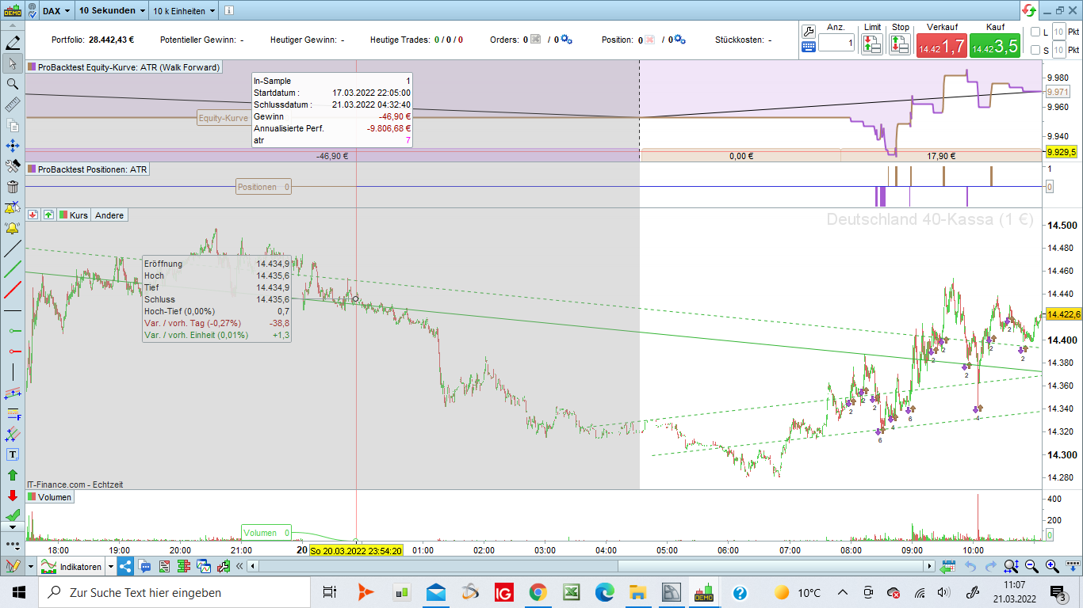Select the blue move arrows tool

click(13, 146)
